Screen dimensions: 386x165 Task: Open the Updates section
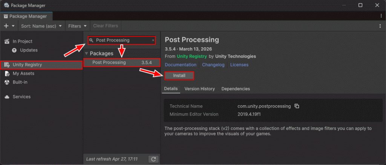[29, 50]
